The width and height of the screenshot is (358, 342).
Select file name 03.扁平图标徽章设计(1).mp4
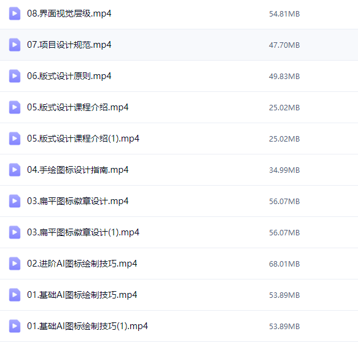point(83,232)
